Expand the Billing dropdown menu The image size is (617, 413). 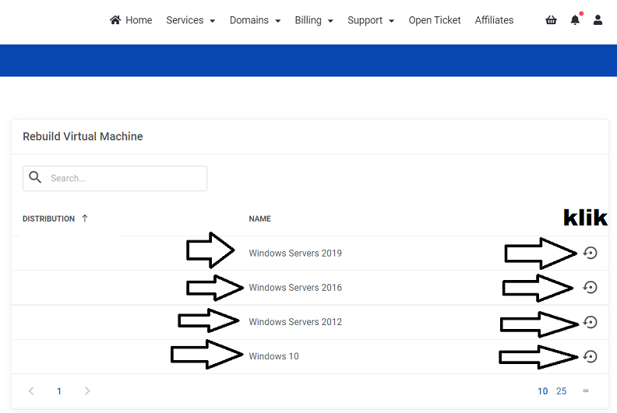pos(314,20)
